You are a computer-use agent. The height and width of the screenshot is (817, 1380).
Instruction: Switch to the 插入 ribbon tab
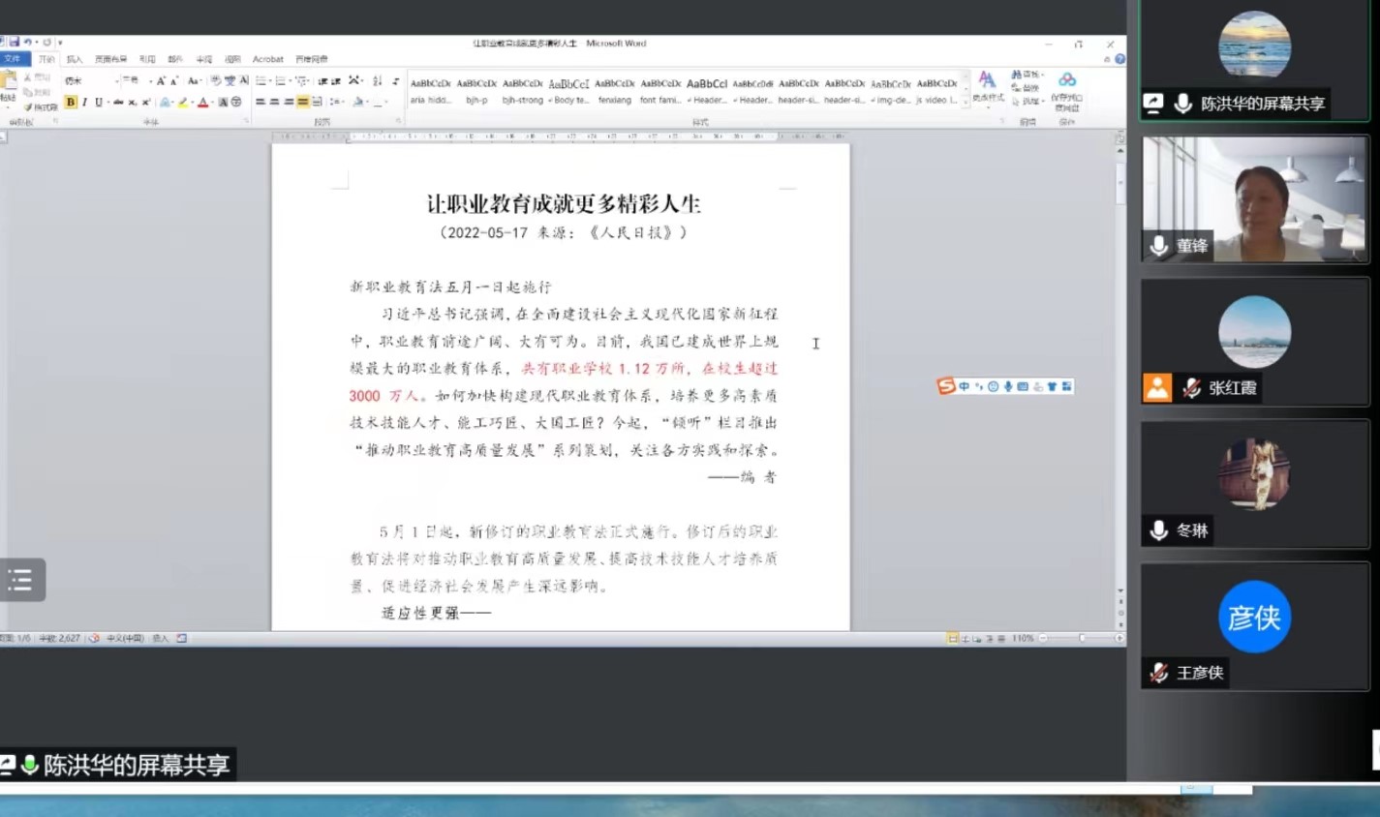point(76,59)
